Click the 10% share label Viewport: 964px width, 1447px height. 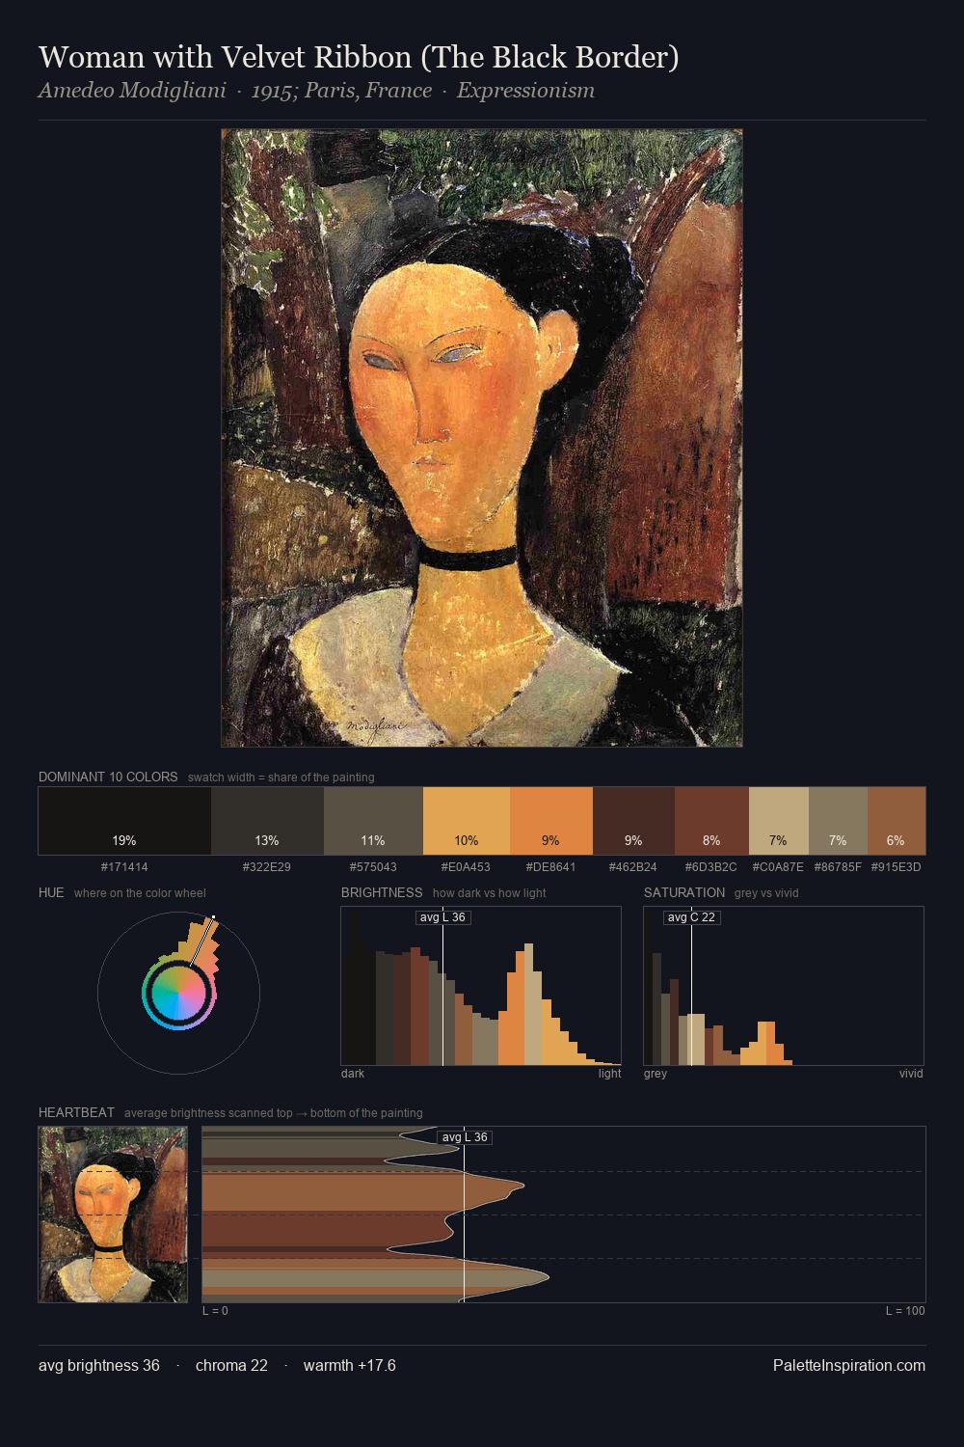click(x=467, y=840)
